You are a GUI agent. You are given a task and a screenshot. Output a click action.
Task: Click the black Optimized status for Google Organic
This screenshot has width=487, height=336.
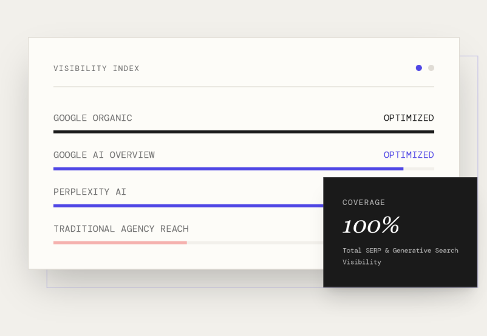pos(409,118)
